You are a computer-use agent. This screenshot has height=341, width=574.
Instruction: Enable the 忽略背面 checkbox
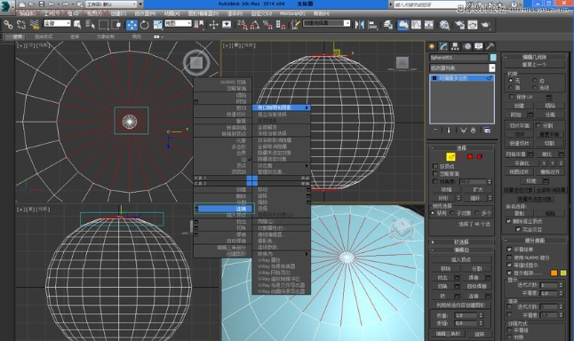[435, 173]
